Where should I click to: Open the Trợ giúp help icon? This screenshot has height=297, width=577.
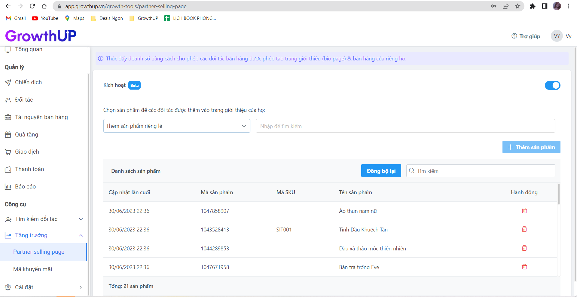point(514,36)
